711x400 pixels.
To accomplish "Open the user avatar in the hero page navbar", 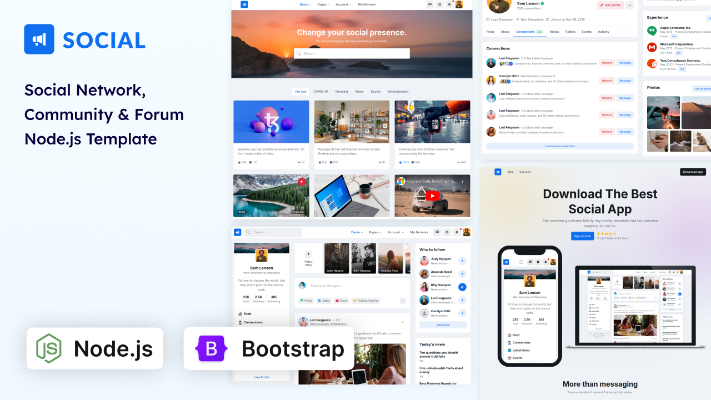I will [459, 4].
